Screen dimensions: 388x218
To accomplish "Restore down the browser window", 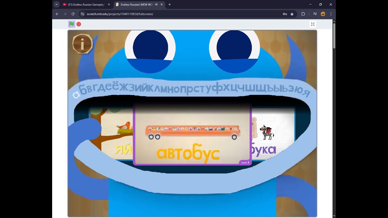I will (x=320, y=5).
